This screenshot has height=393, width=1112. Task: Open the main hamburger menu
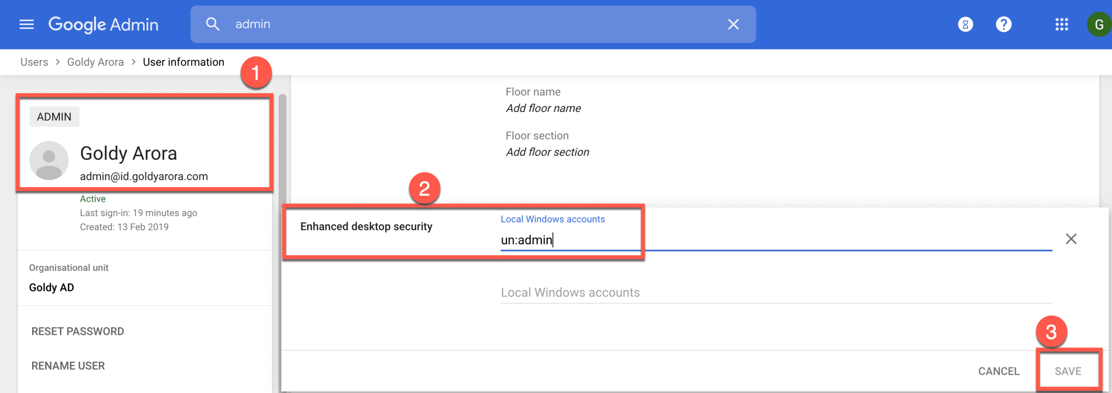[x=26, y=24]
